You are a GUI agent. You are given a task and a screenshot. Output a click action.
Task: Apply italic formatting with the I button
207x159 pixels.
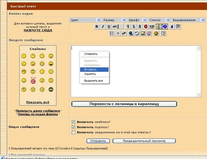103,26
